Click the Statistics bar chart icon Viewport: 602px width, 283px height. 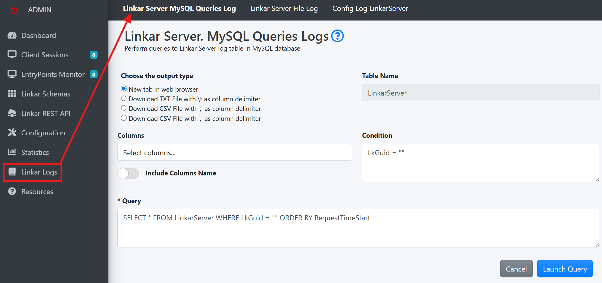click(12, 152)
